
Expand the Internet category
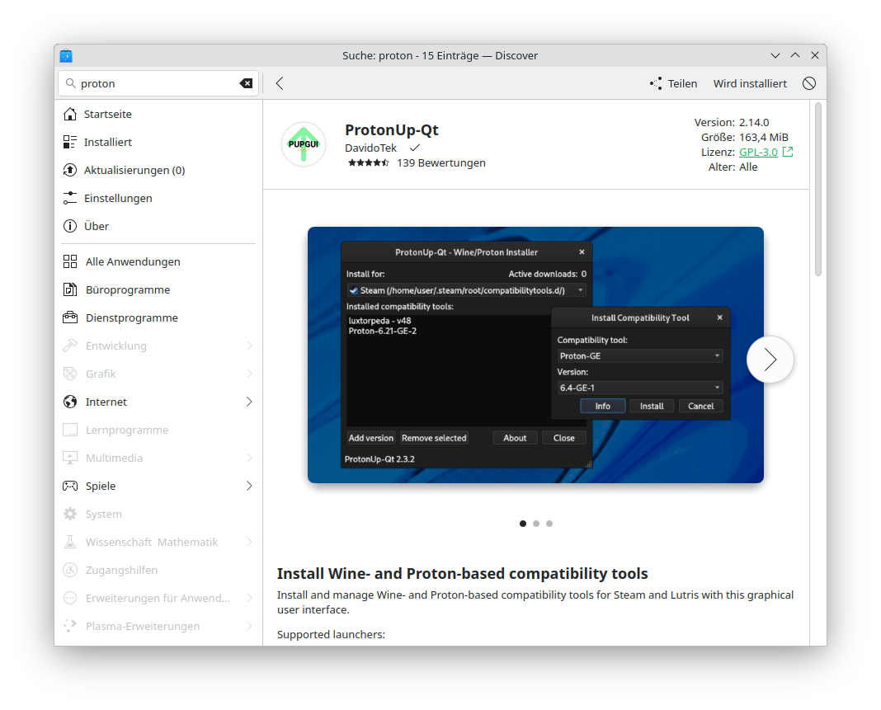pyautogui.click(x=249, y=402)
